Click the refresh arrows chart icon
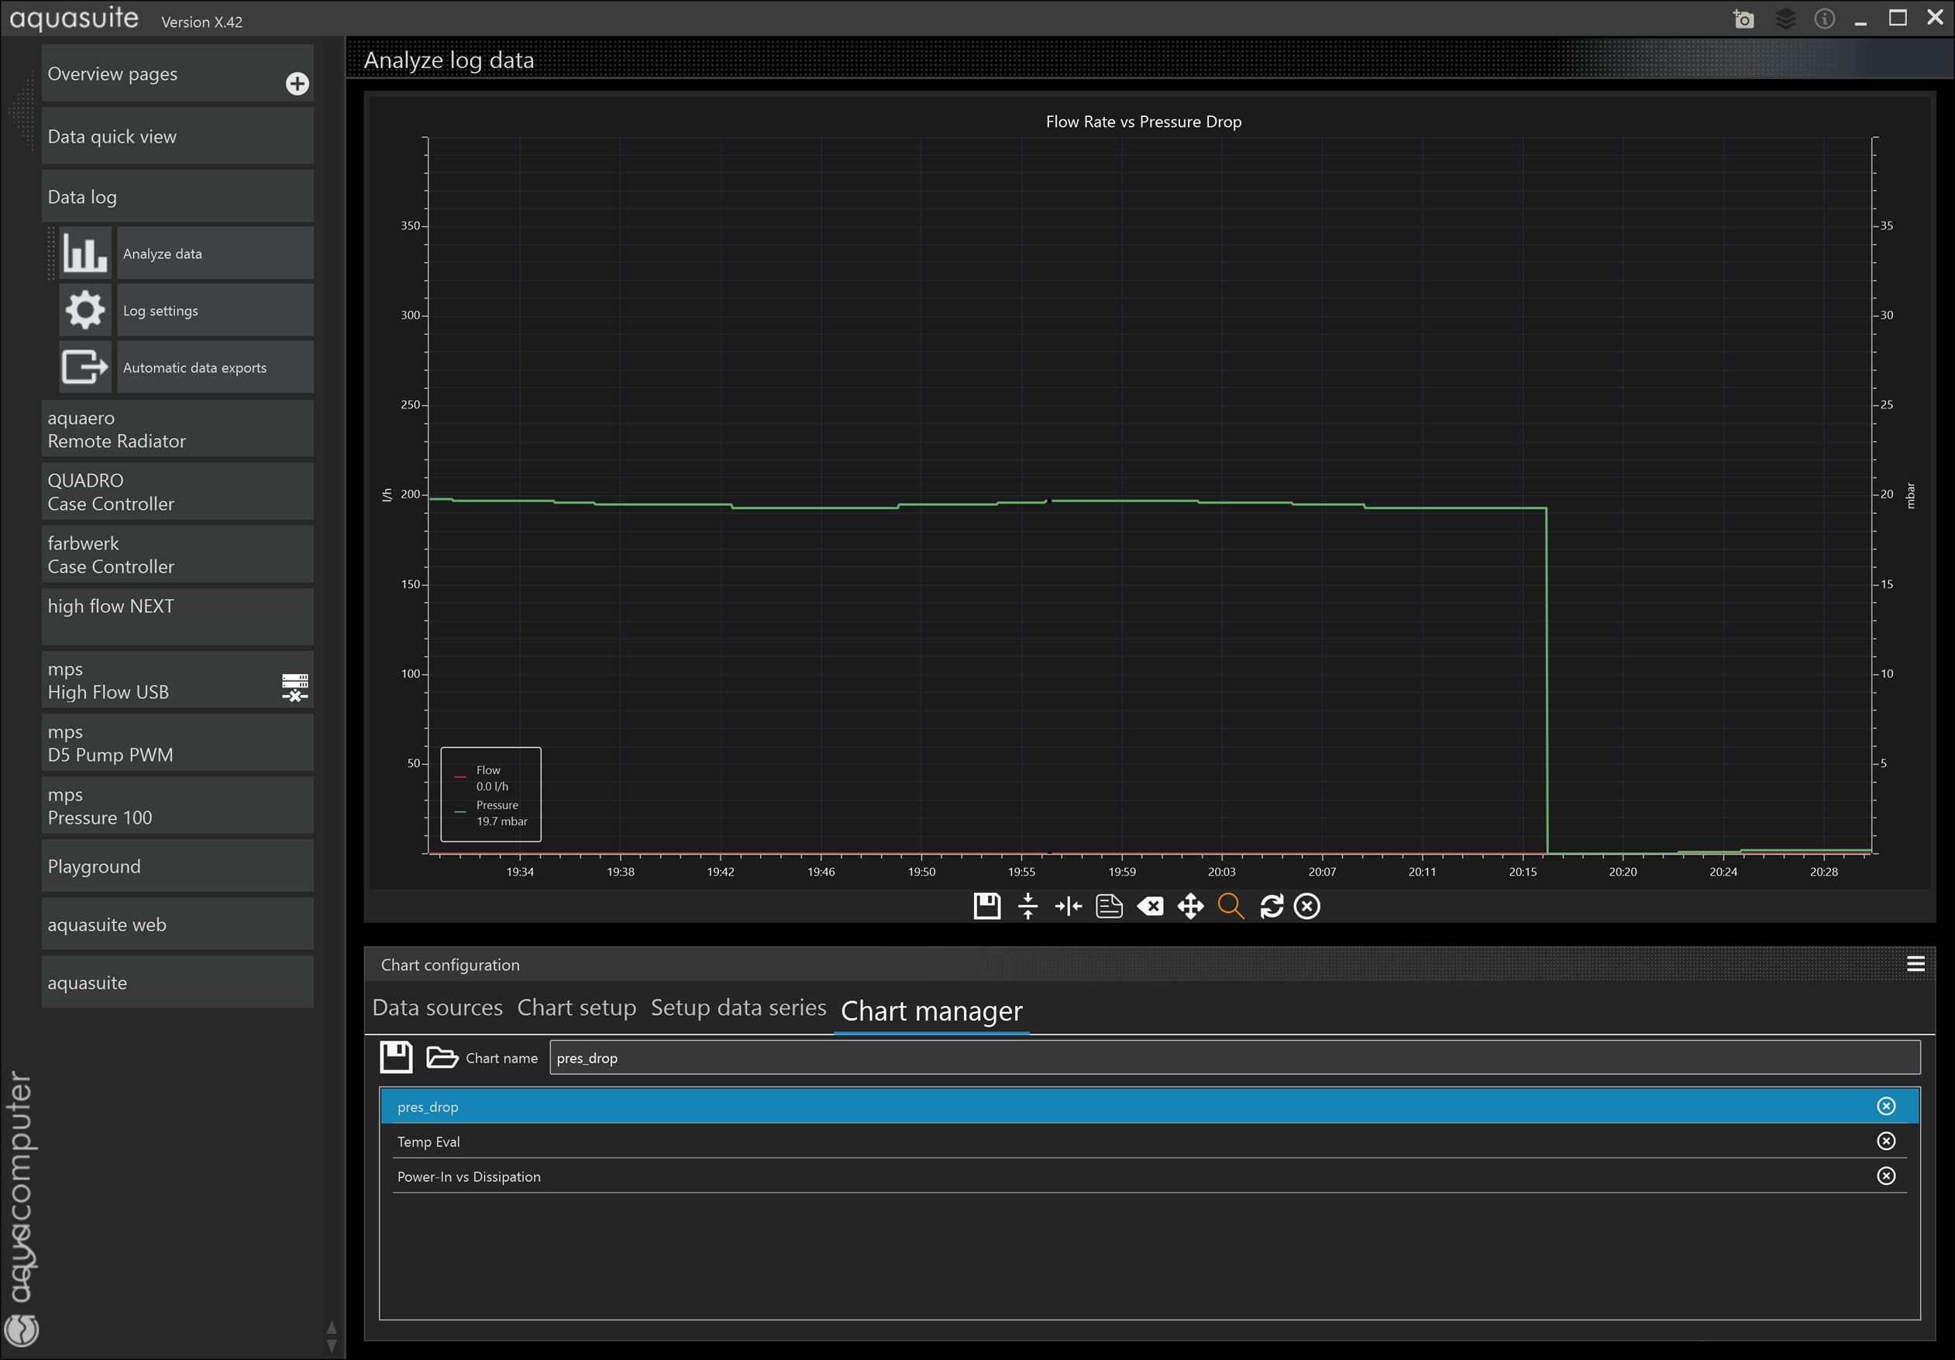This screenshot has height=1360, width=1955. click(x=1272, y=906)
